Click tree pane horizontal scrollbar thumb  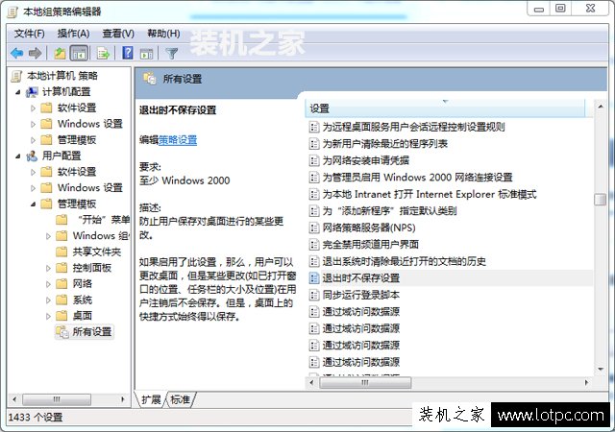pos(57,399)
